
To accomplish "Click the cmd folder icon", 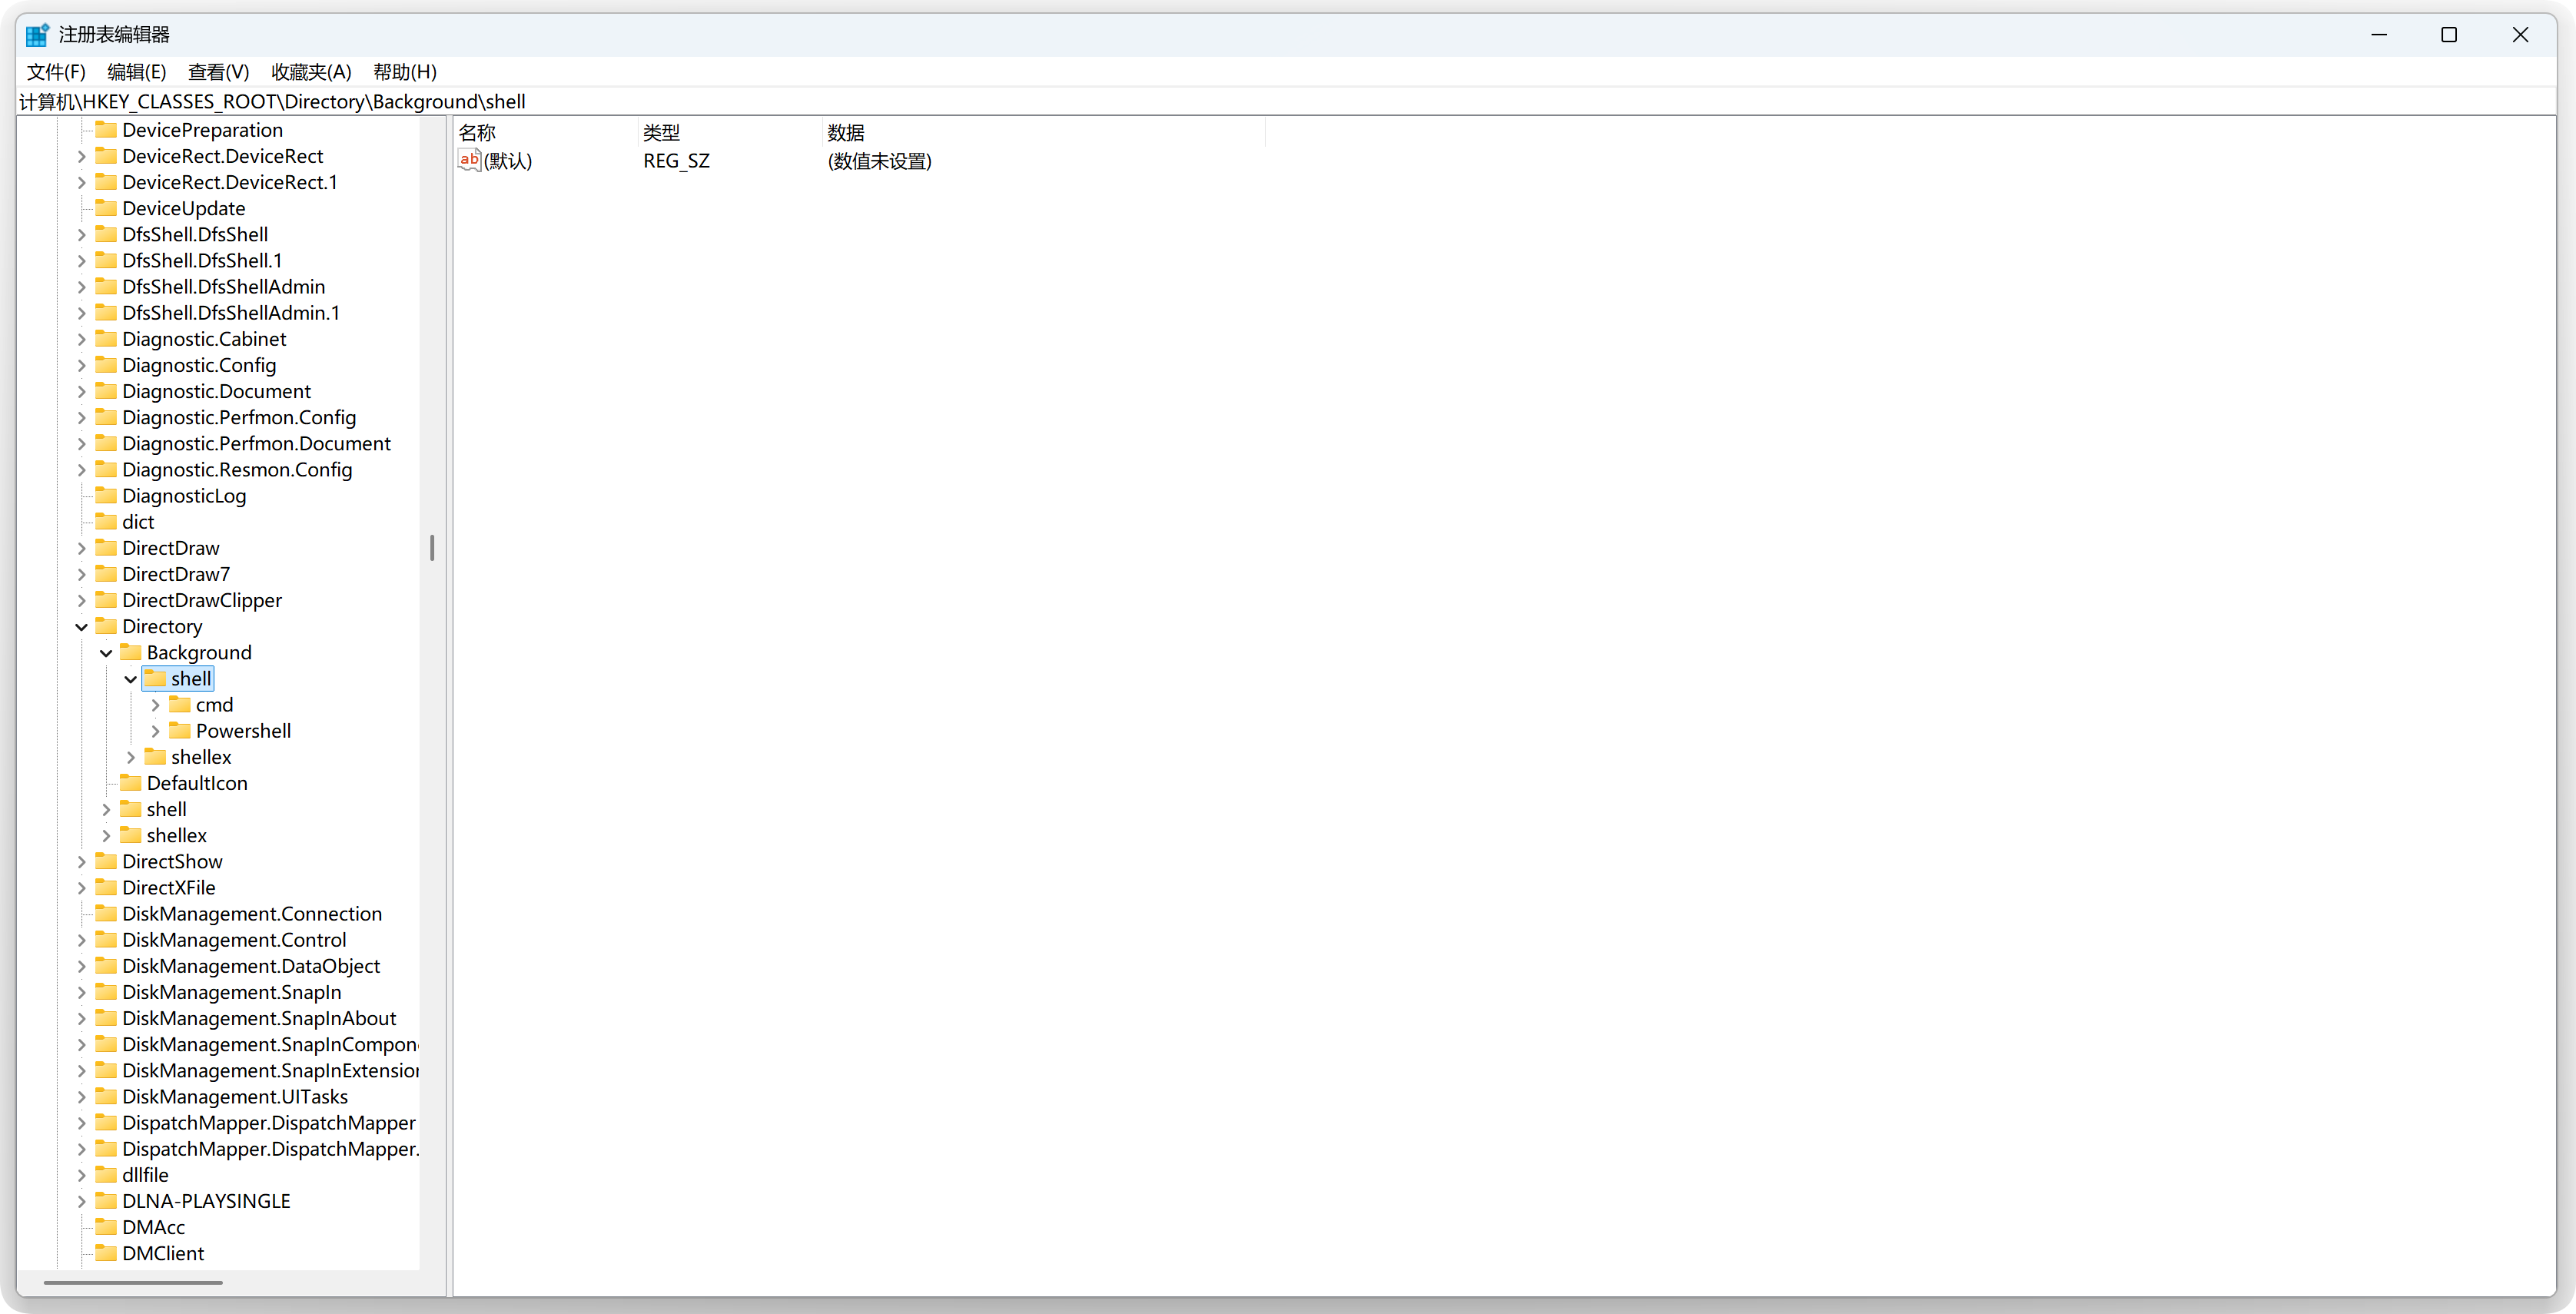I will click(x=180, y=705).
